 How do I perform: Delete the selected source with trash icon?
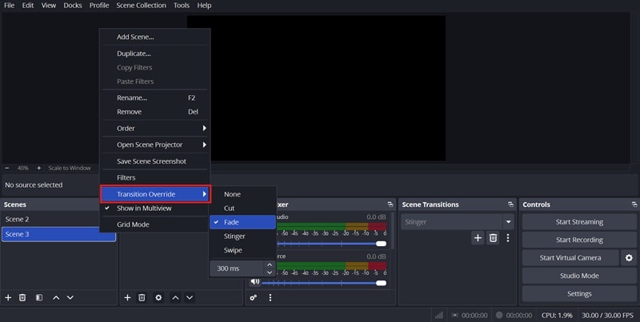142,298
